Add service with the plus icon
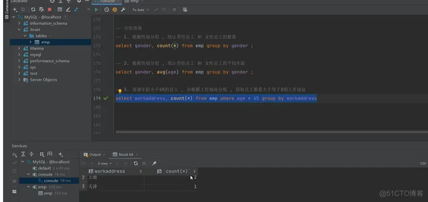The height and width of the screenshot is (202, 428). pyautogui.click(x=60, y=154)
